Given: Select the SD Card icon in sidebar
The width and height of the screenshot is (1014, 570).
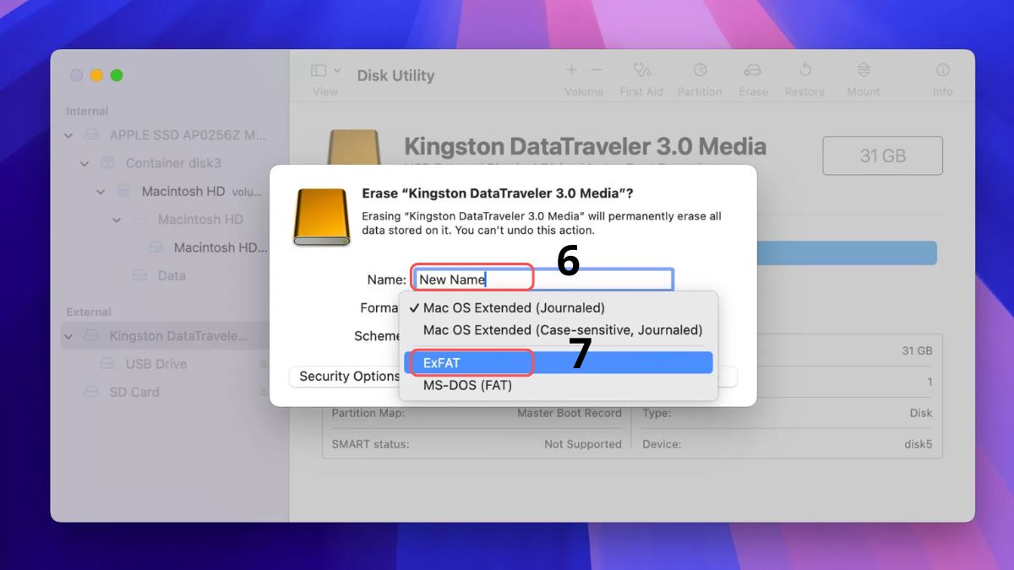Looking at the screenshot, I should (92, 392).
